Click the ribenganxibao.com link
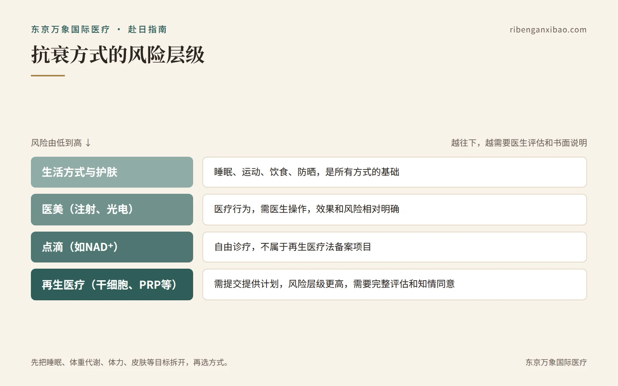Image resolution: width=618 pixels, height=386 pixels. coord(548,30)
